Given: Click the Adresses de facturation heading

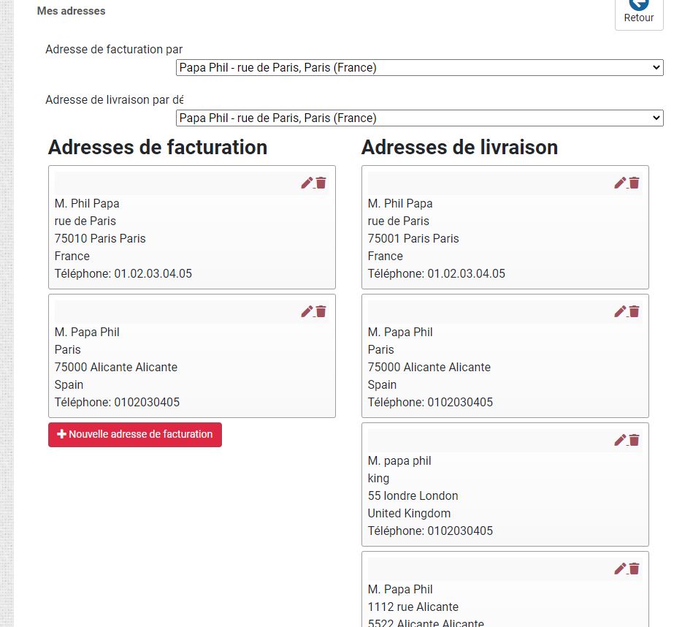Looking at the screenshot, I should pos(158,148).
